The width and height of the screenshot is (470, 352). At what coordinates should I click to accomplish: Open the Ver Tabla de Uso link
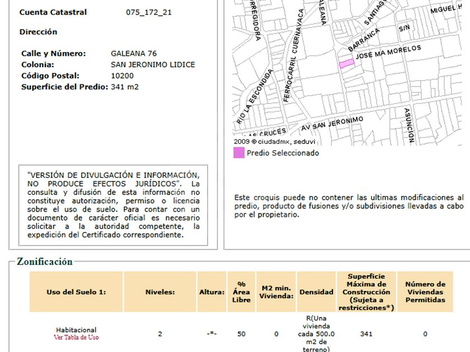click(x=76, y=337)
